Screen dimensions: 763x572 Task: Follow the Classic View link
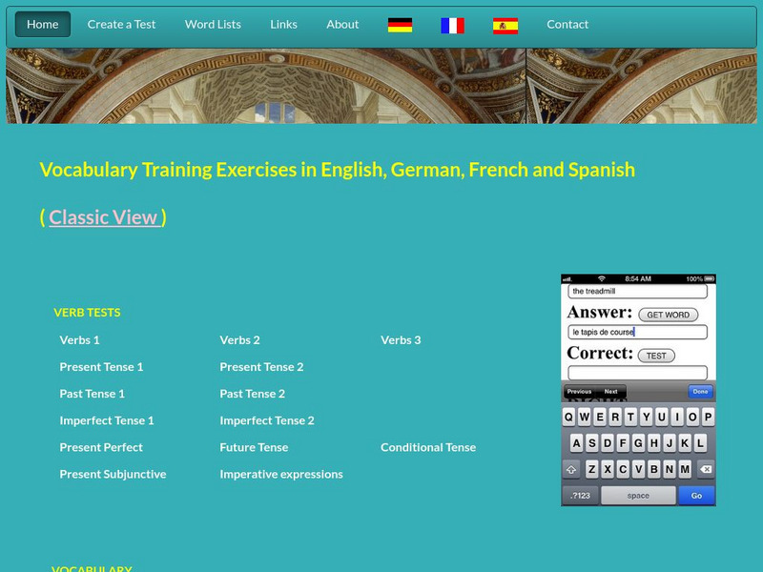(105, 217)
